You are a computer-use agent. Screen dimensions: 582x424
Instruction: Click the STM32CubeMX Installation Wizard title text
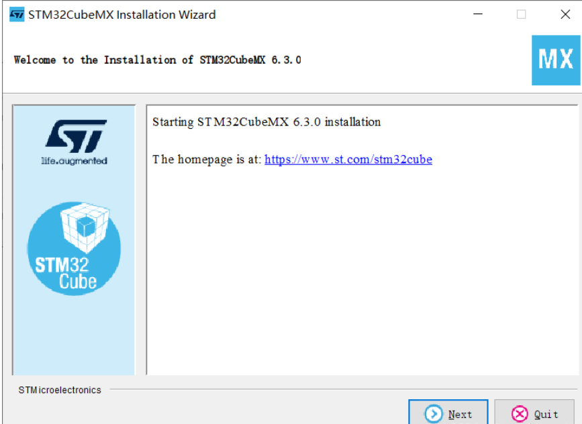[122, 15]
